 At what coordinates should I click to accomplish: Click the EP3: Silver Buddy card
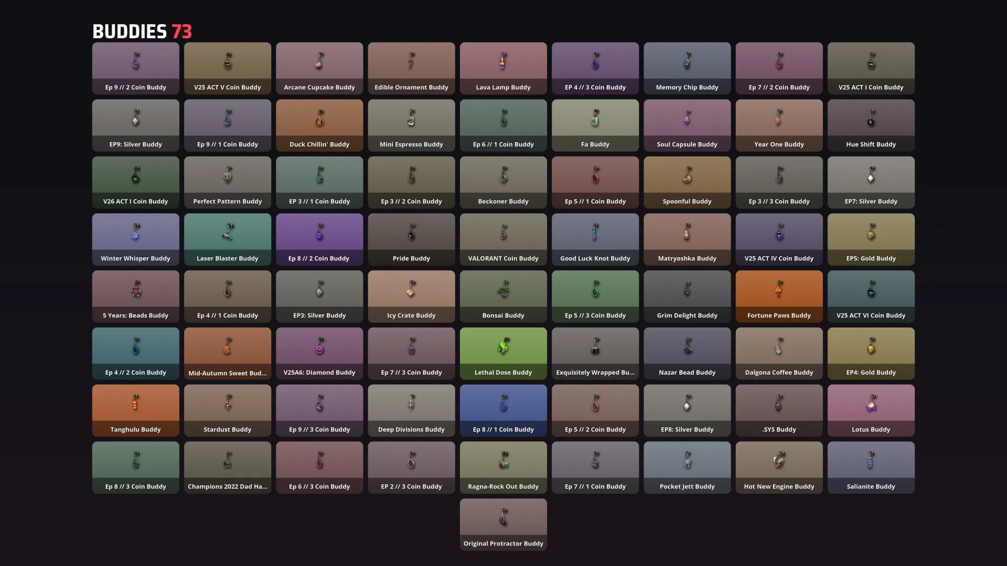tap(319, 297)
